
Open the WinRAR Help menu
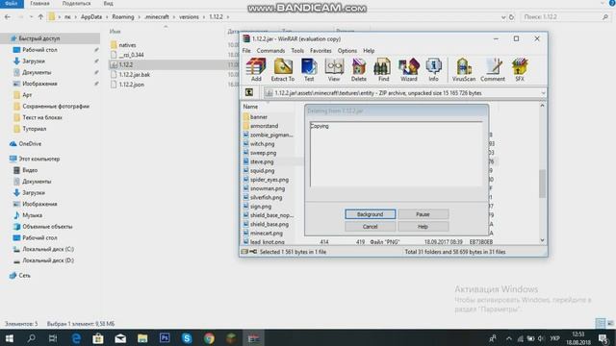coord(369,51)
